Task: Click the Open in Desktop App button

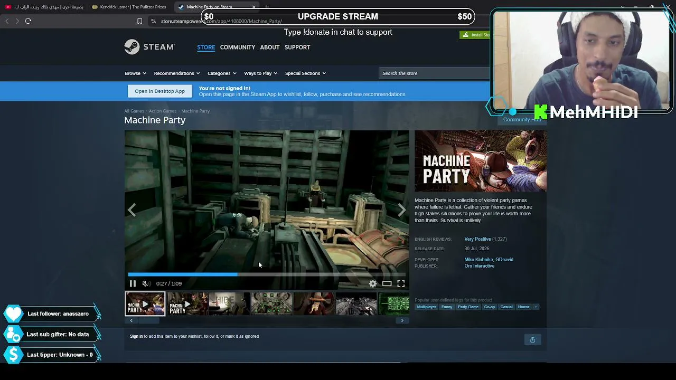Action: pos(159,91)
